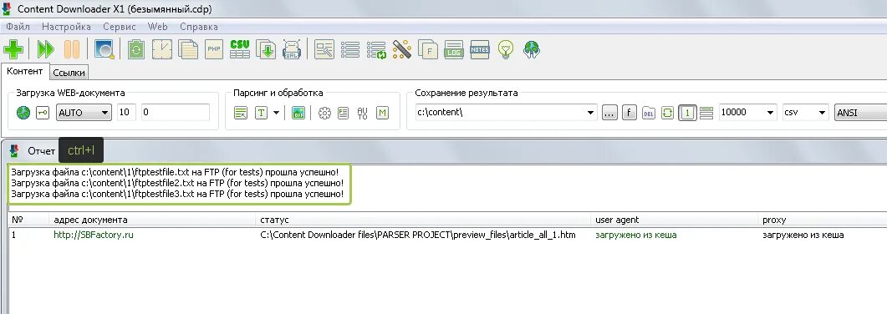Open the NOTES icon
The width and height of the screenshot is (887, 314).
coord(480,49)
